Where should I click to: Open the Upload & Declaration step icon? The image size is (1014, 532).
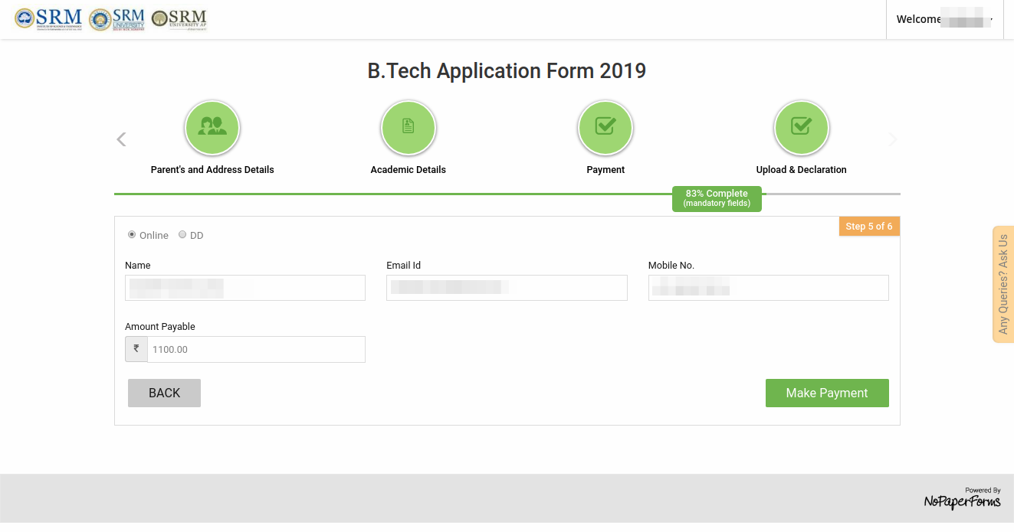(802, 127)
